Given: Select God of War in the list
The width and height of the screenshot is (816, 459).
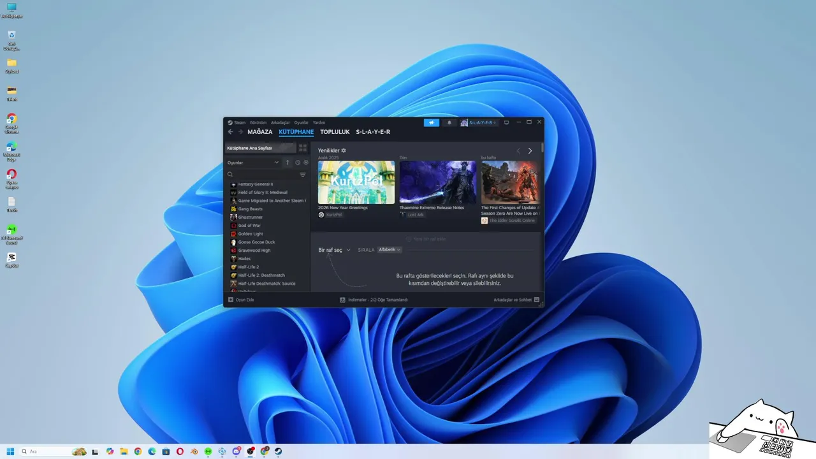Looking at the screenshot, I should (249, 226).
